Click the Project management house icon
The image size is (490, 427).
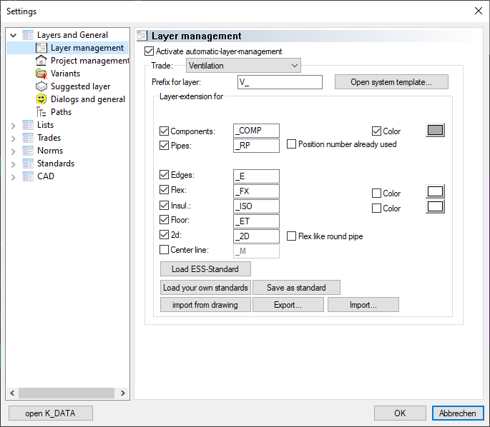coord(41,61)
